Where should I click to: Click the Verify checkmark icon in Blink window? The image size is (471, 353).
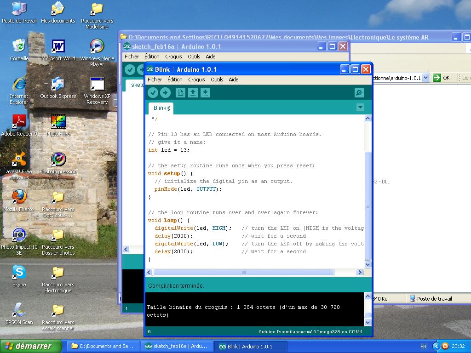click(153, 93)
